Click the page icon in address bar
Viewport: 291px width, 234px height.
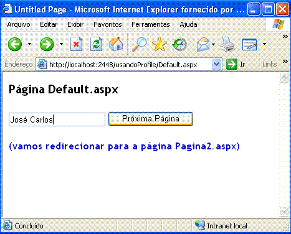[x=42, y=65]
